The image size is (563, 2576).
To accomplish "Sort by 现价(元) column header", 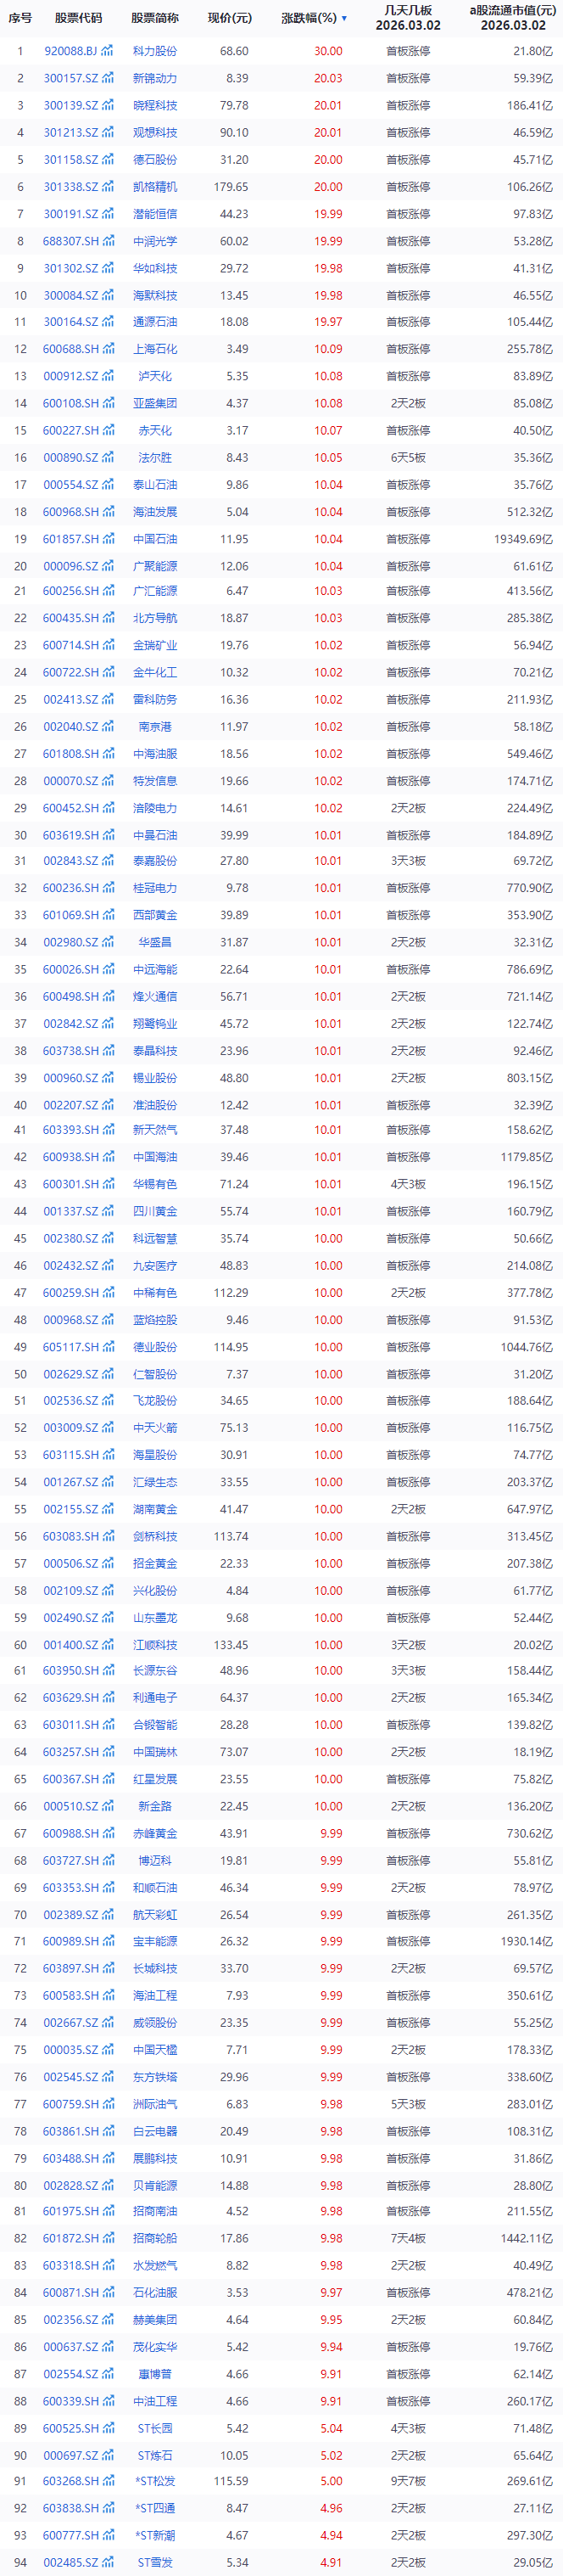I will pos(230,18).
